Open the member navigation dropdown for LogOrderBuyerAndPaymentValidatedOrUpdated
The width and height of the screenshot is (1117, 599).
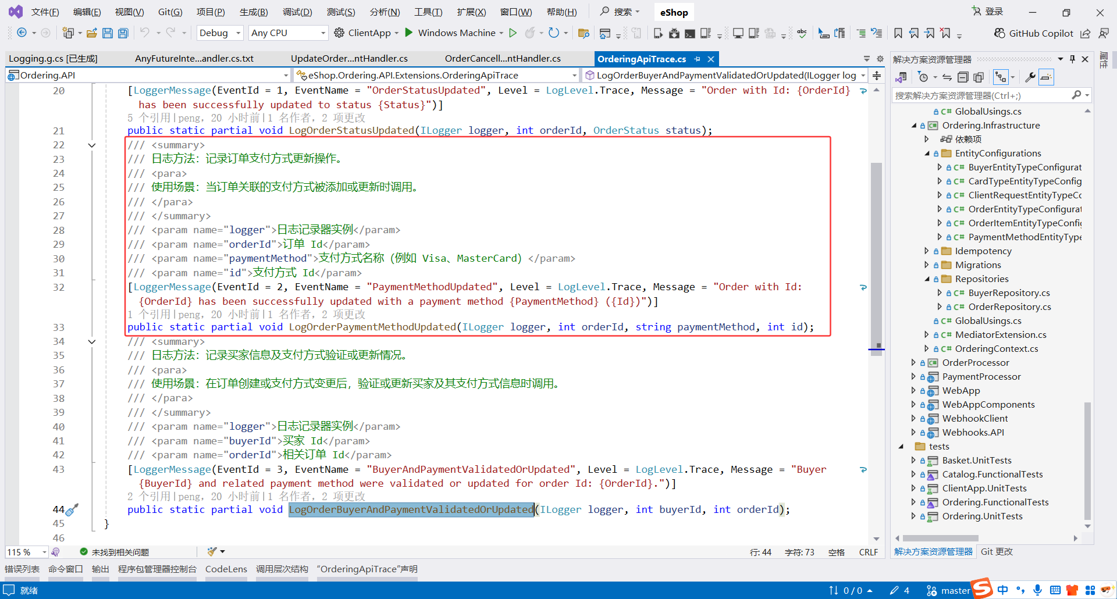coord(724,76)
